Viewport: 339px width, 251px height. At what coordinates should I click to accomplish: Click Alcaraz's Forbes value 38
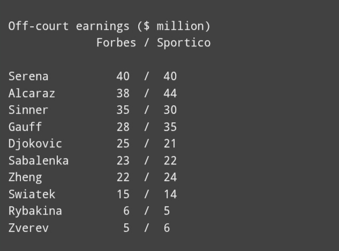click(x=123, y=93)
